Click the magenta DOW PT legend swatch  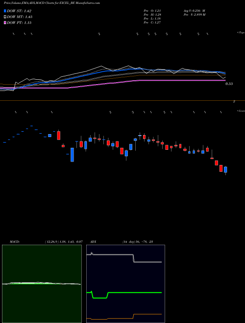click(x=5, y=23)
